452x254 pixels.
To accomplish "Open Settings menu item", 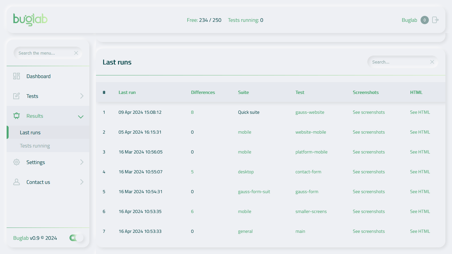I will pos(48,162).
